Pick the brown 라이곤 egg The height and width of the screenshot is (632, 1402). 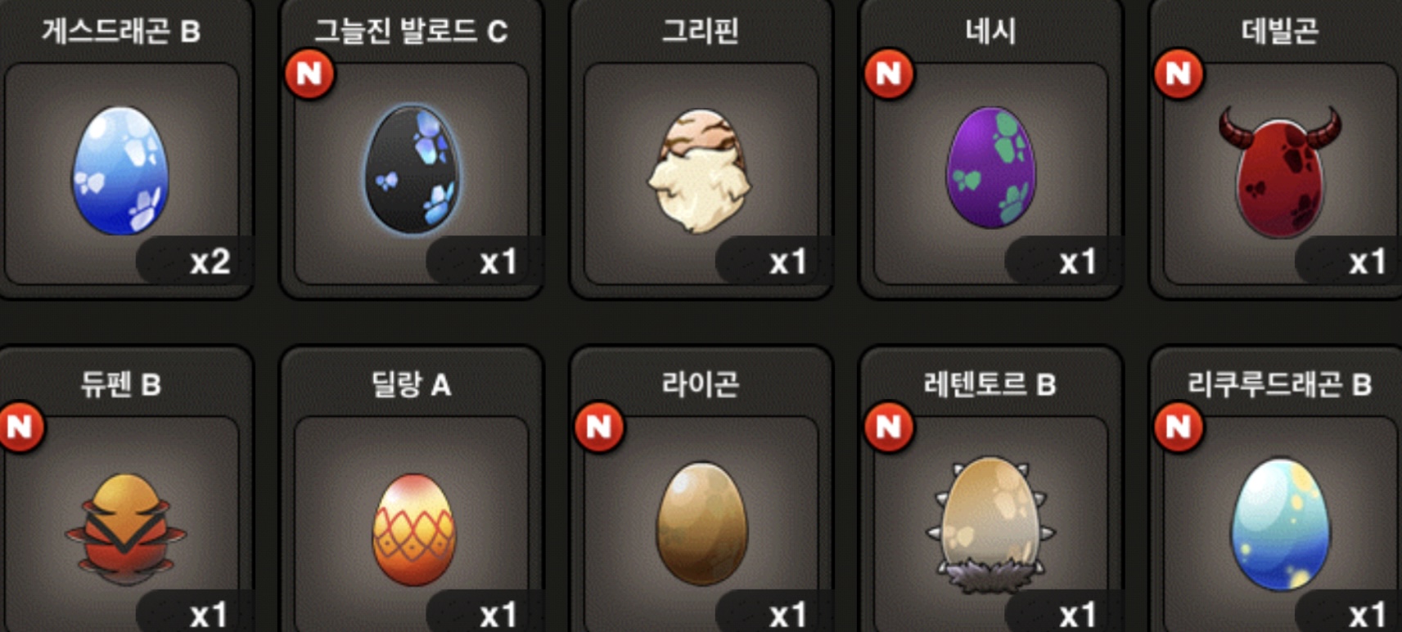701,523
